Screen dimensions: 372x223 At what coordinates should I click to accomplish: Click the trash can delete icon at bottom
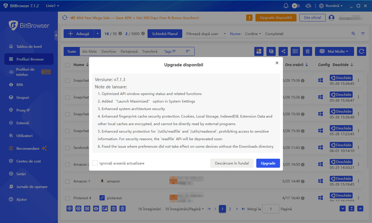point(123,209)
